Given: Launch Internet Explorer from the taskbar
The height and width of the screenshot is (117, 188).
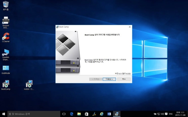Looking at the screenshot, I should [x=101, y=114].
